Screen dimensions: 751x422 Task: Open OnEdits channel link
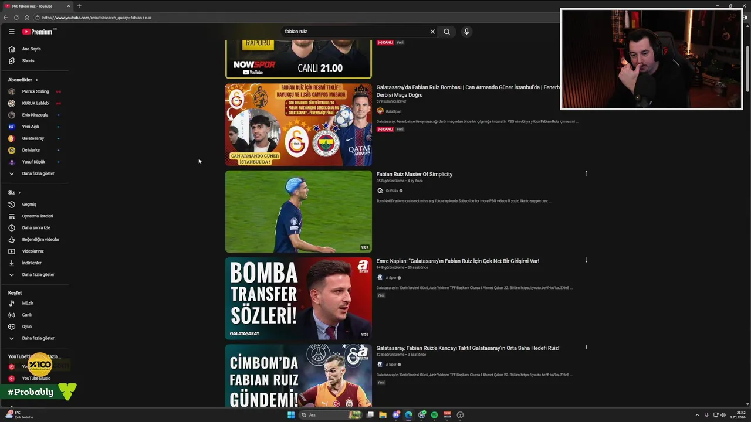(391, 190)
